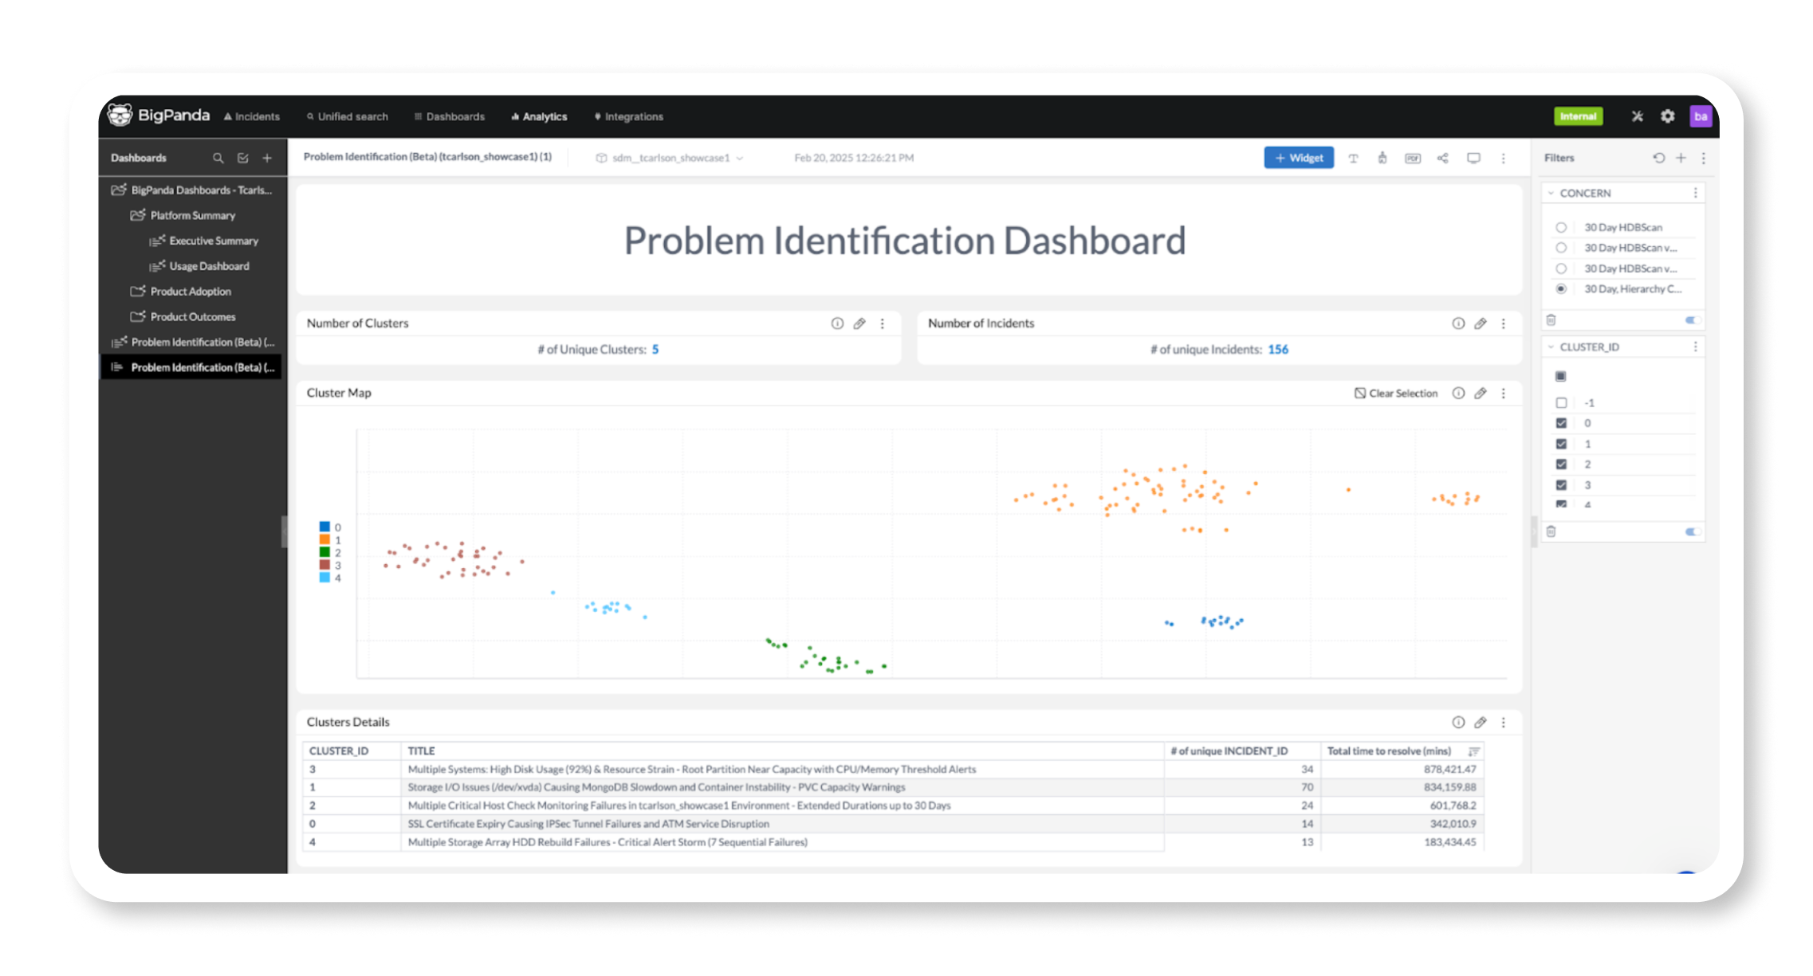1813x976 pixels.
Task: Add a text widget using T icon
Action: tap(1353, 158)
